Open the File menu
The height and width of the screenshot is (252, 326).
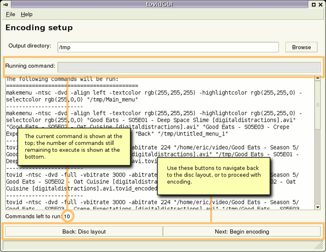[x=10, y=14]
